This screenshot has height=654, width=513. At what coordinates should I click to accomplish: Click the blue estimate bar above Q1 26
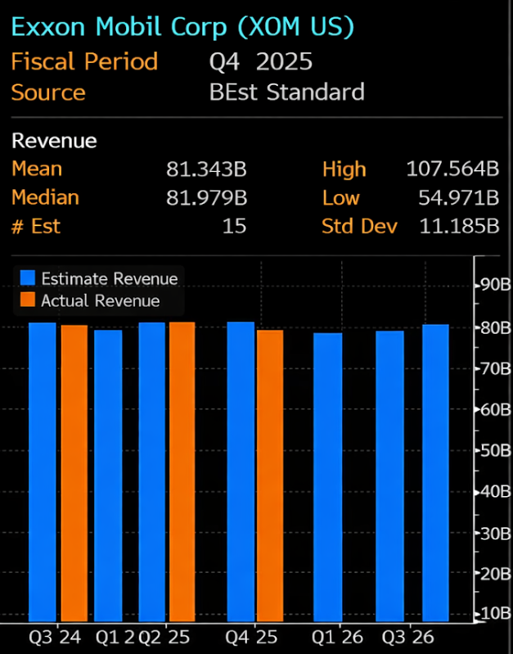pos(328,476)
